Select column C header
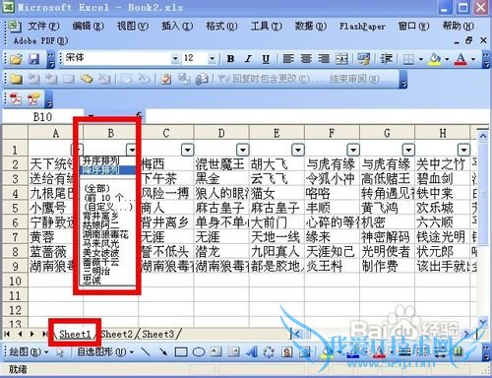Viewport: 492px width, 378px height. click(166, 133)
